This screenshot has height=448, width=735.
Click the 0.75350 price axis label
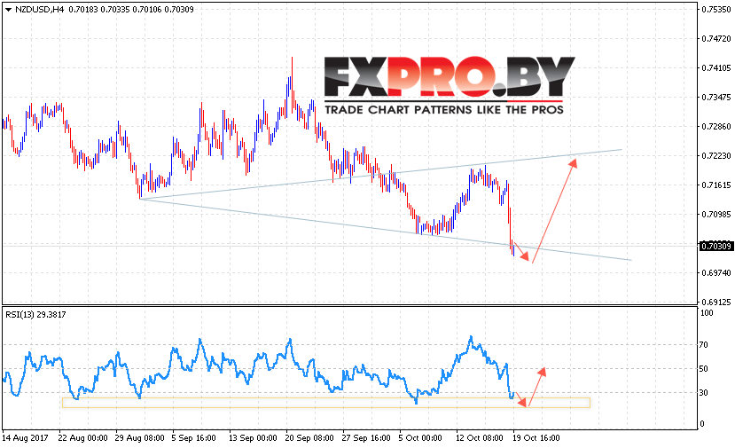tap(715, 10)
